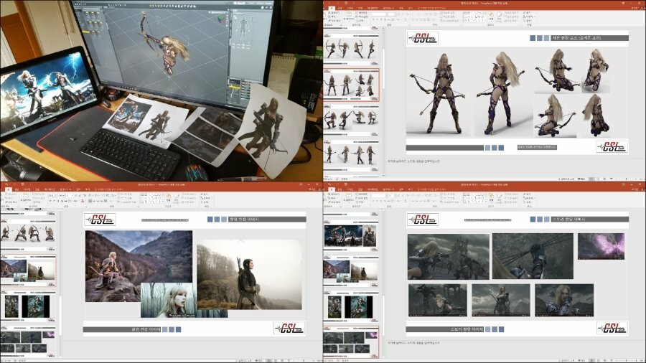The image size is (646, 363).
Task: Click slide title text bar in top-right window
Action: [x=590, y=38]
